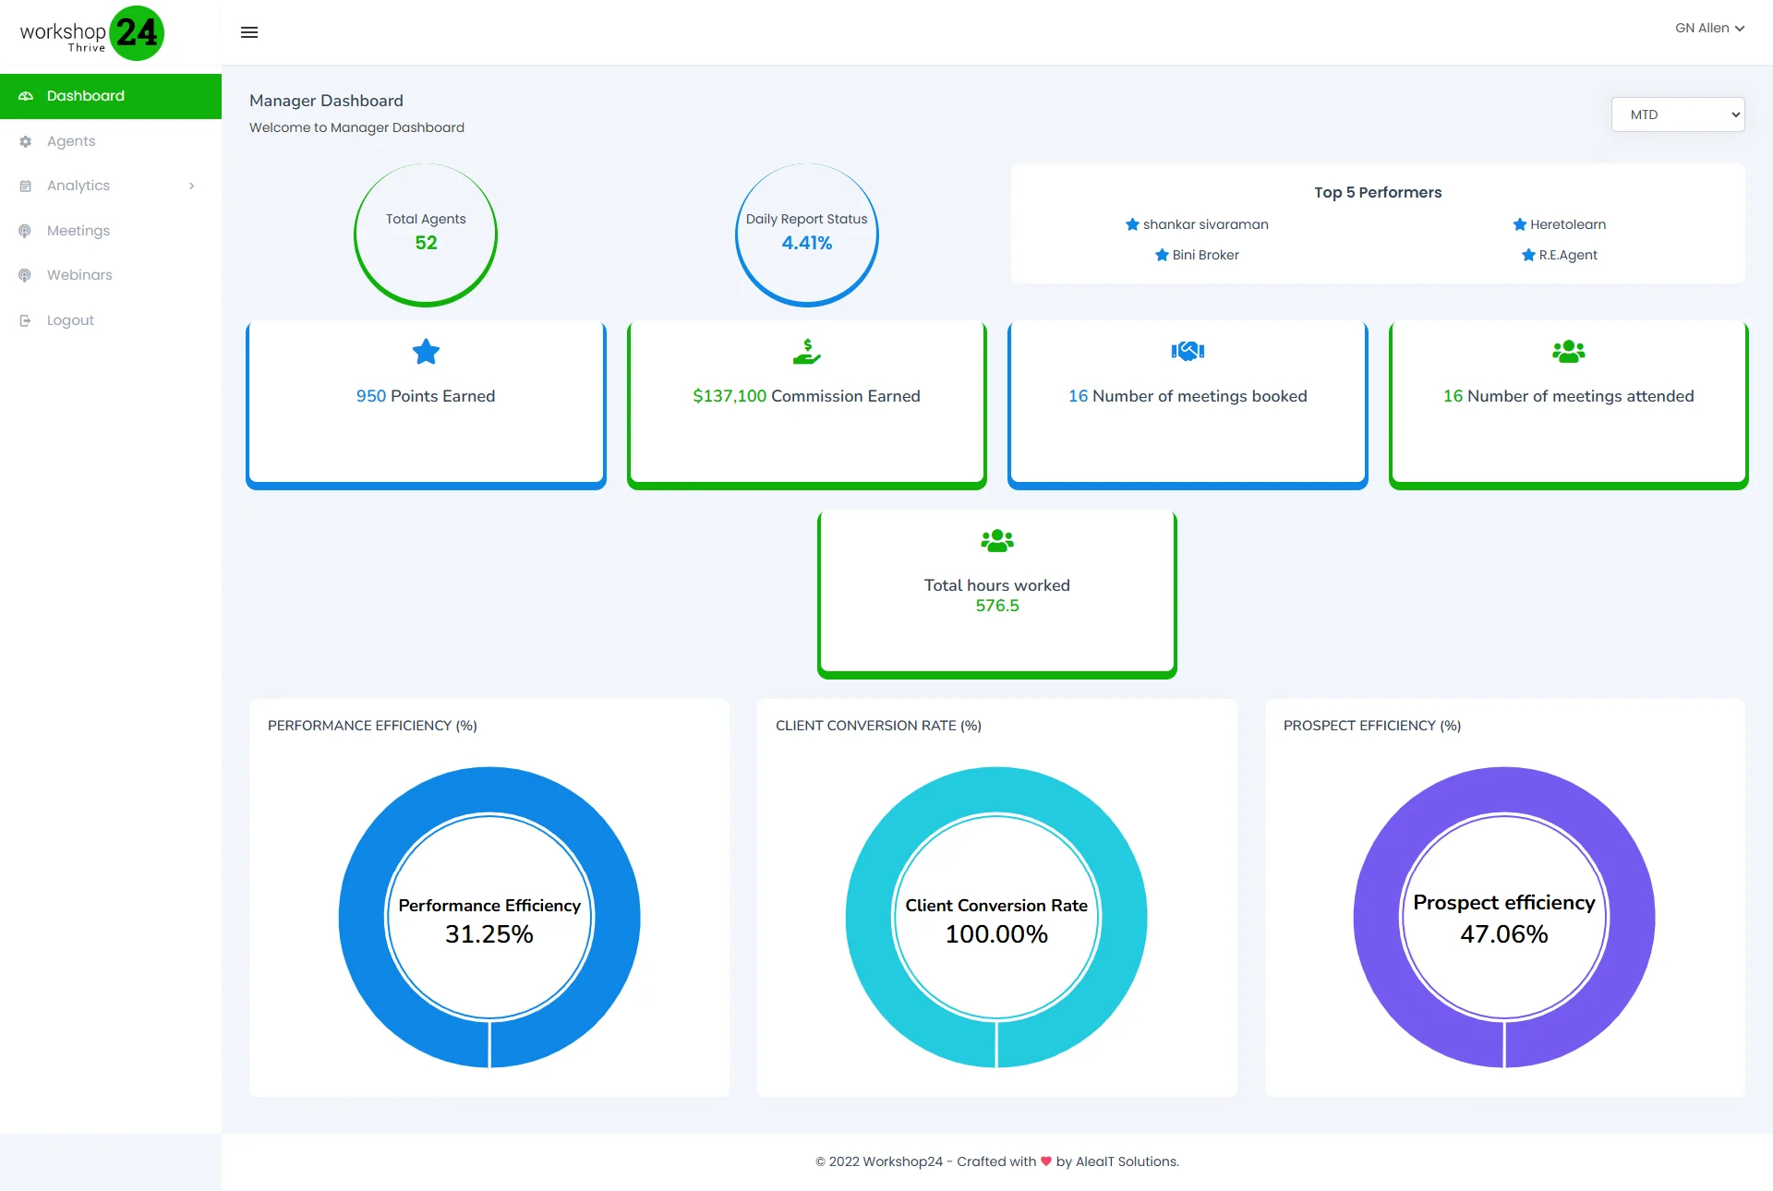Click the Analytics calendar icon
The image size is (1773, 1191).
click(x=26, y=186)
